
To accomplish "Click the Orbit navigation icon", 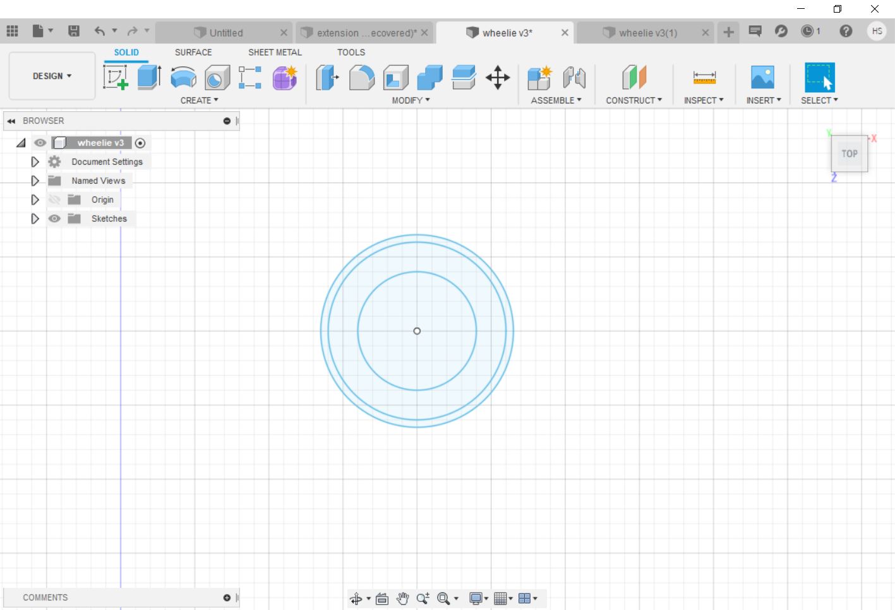I will click(x=356, y=599).
